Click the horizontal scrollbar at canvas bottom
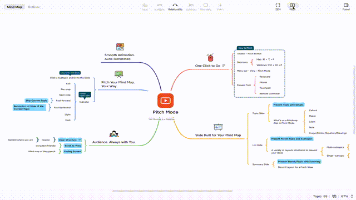356x200 pixels. tap(172, 191)
